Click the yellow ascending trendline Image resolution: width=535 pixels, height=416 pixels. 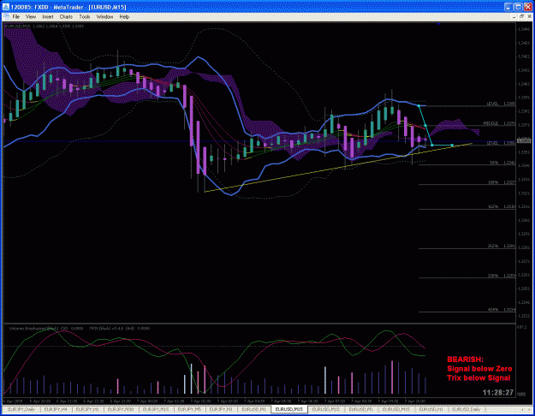(x=338, y=168)
